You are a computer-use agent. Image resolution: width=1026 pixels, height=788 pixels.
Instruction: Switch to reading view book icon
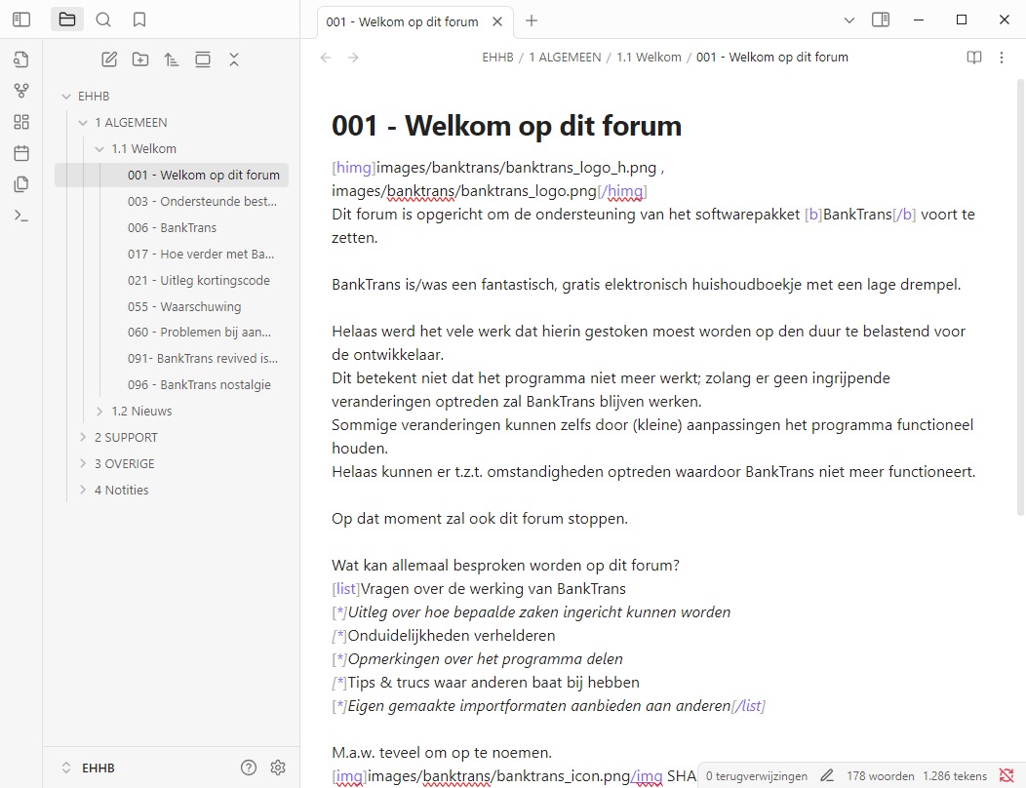coord(973,58)
